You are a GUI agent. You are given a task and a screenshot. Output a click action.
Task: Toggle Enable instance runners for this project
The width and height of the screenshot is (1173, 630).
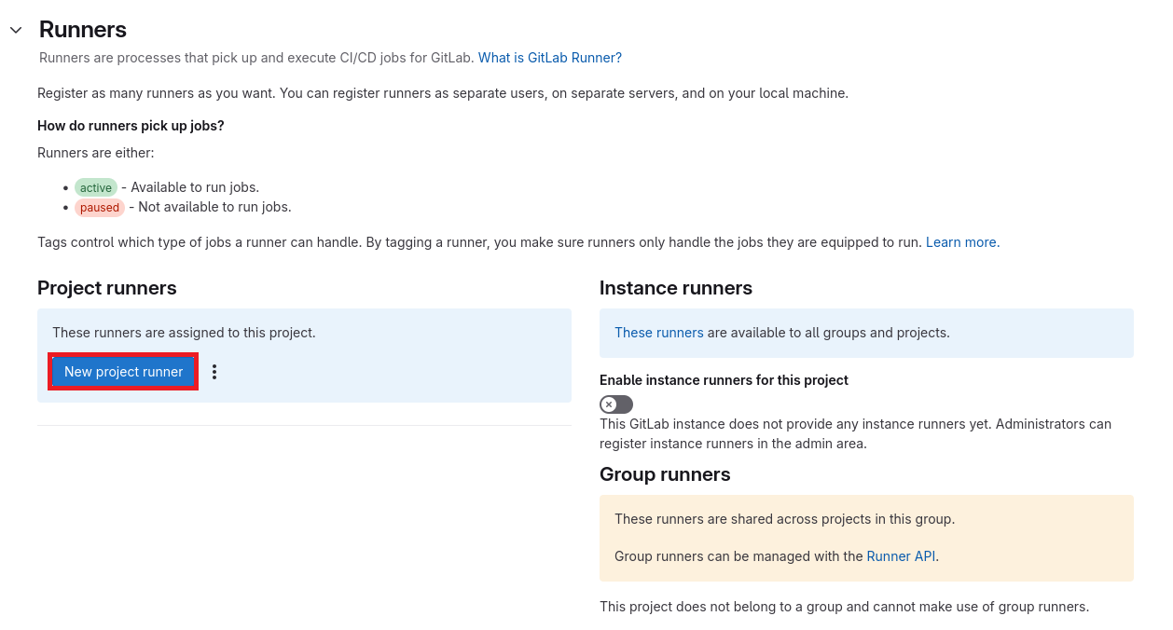pyautogui.click(x=616, y=404)
